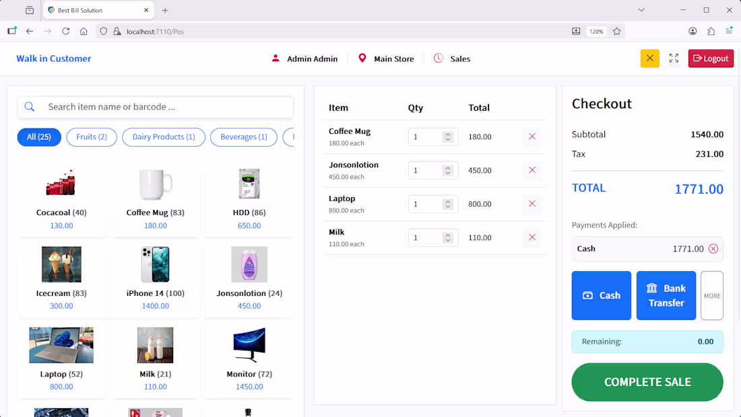Click COMPLETE SALE button
Viewport: 741px width, 417px height.
click(x=647, y=382)
